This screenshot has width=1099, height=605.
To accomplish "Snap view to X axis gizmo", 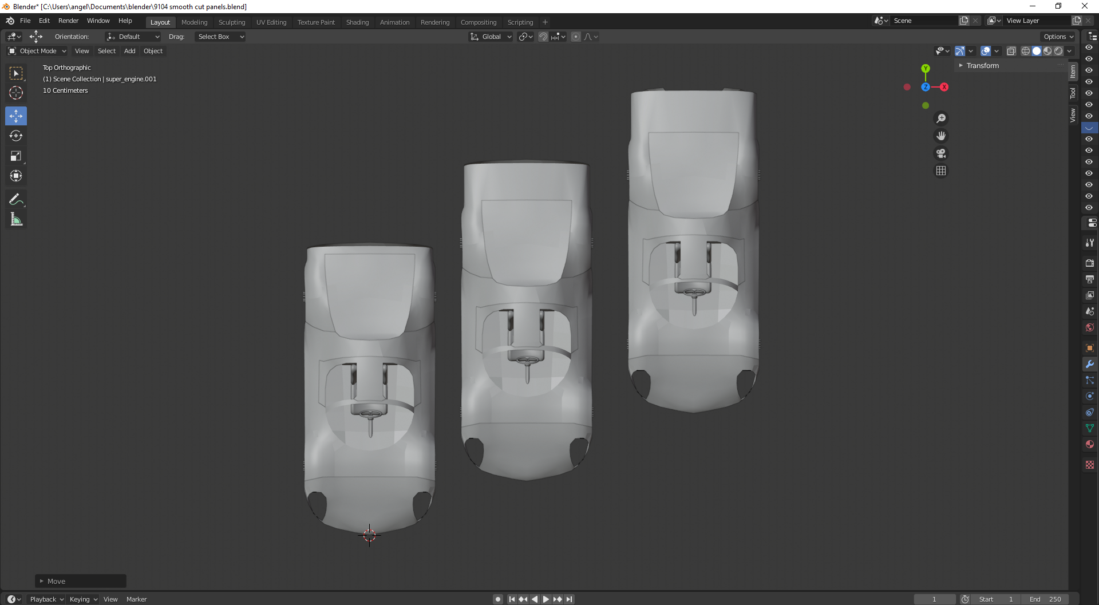I will coord(944,87).
